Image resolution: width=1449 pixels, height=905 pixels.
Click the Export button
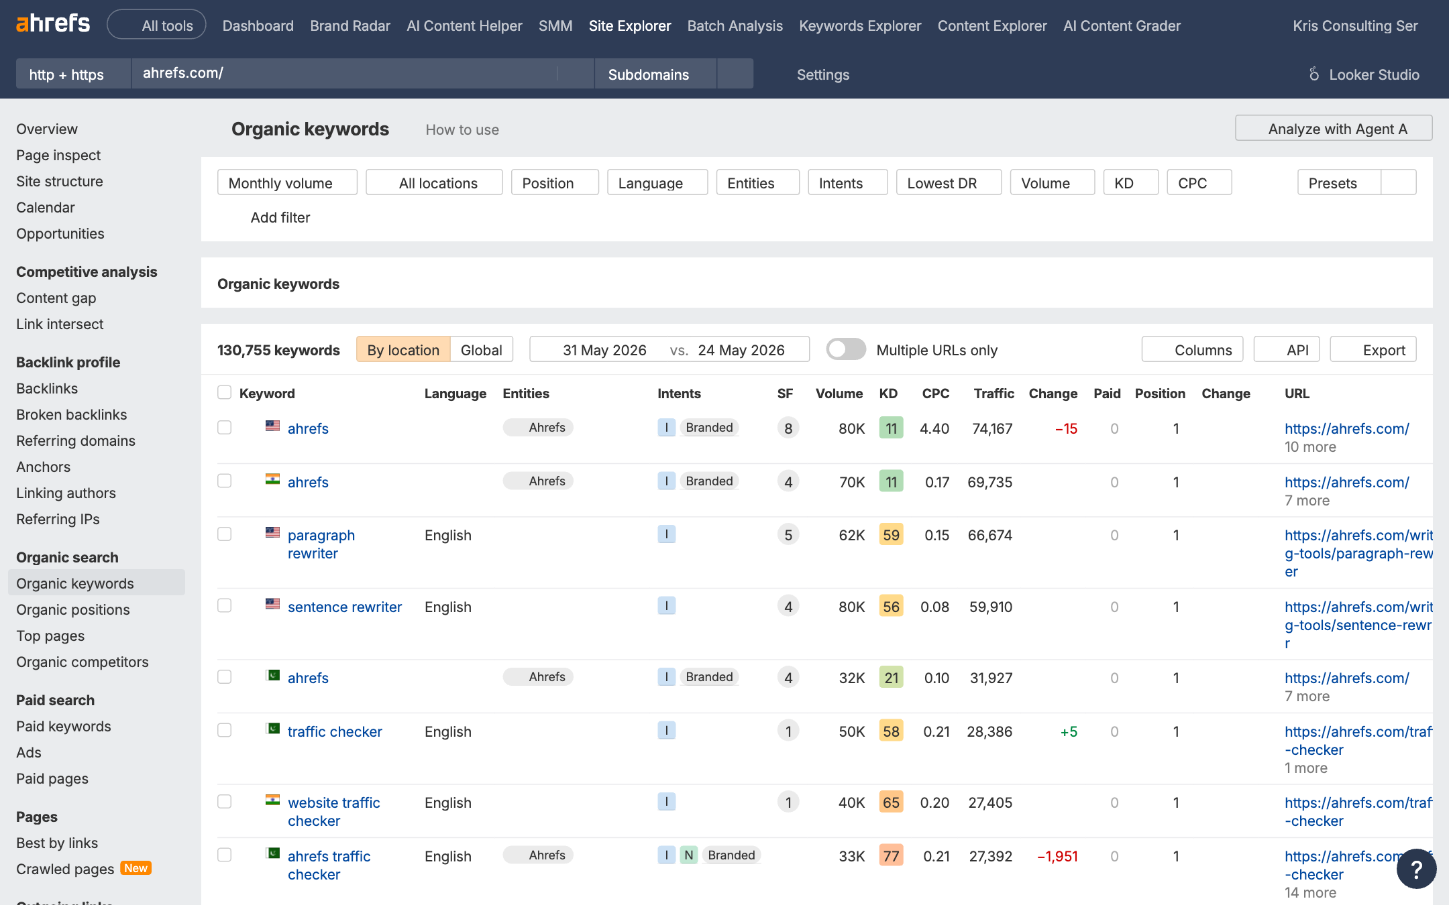tap(1373, 349)
